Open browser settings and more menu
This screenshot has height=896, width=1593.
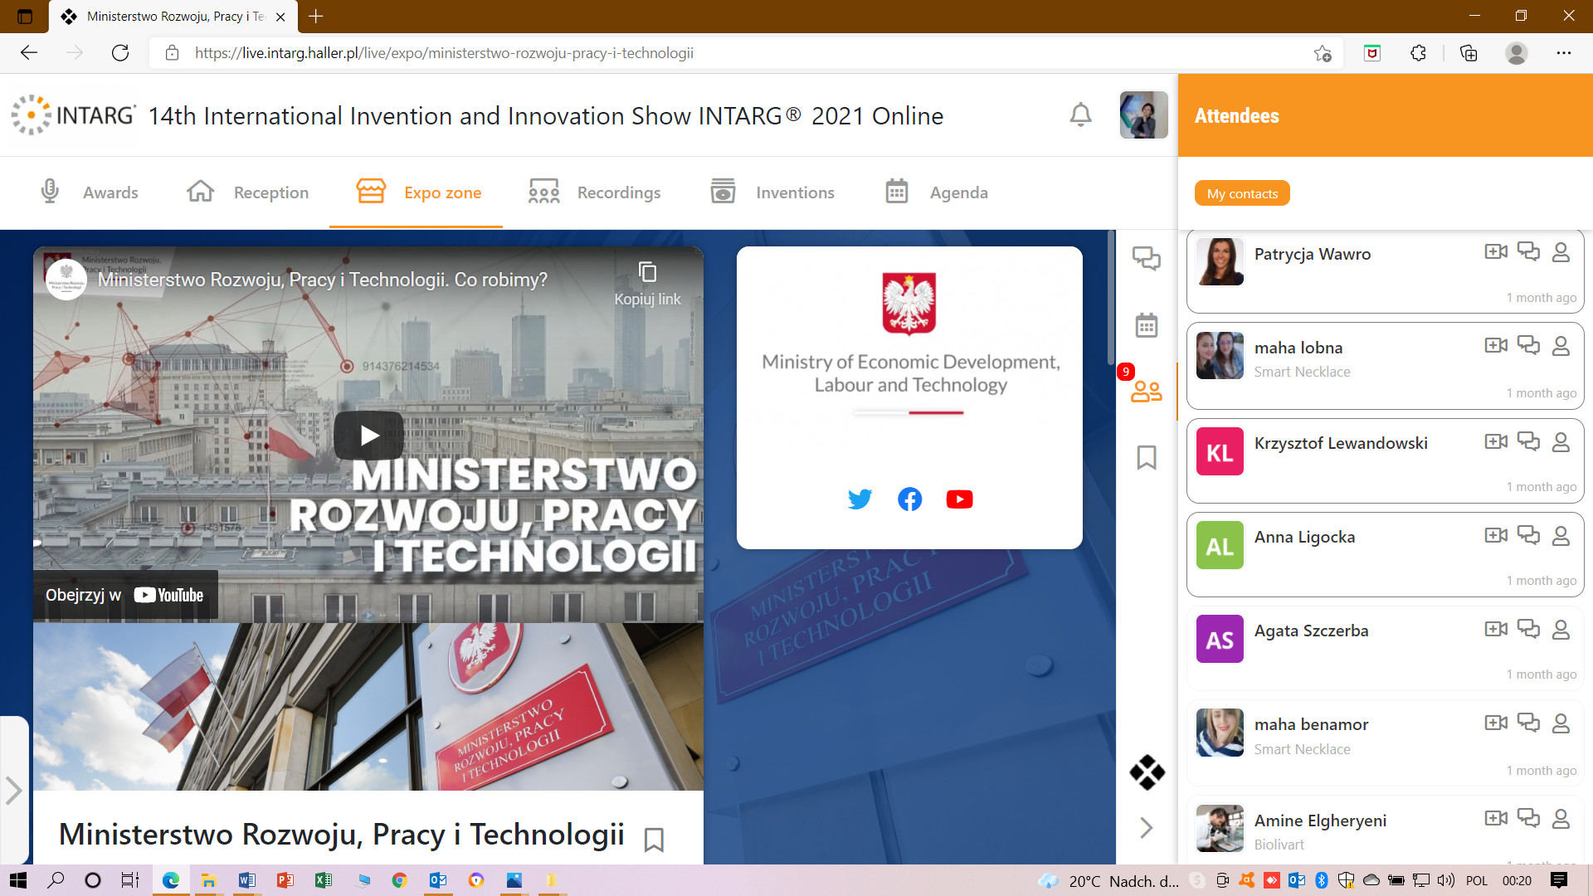pyautogui.click(x=1564, y=53)
